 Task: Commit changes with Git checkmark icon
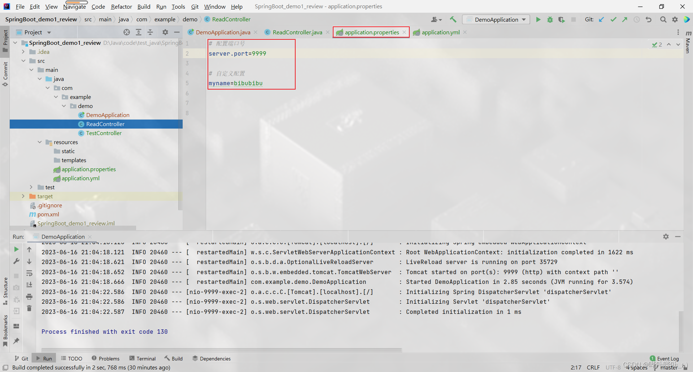point(613,20)
